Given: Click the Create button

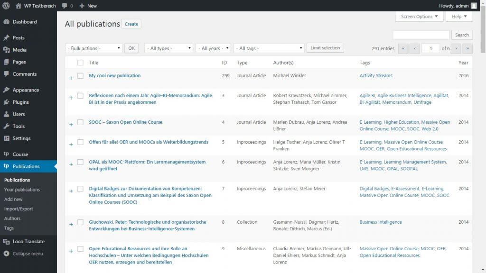Looking at the screenshot, I should (x=131, y=24).
